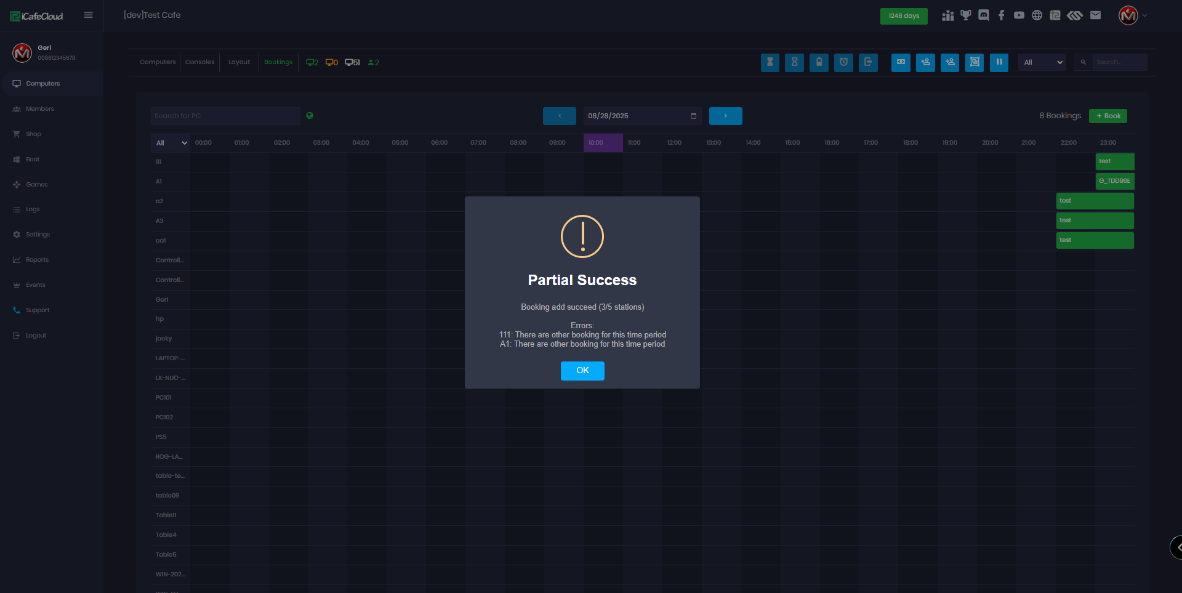Click the cash payment toolbar icon
Viewport: 1182px width, 593px height.
pyautogui.click(x=901, y=62)
